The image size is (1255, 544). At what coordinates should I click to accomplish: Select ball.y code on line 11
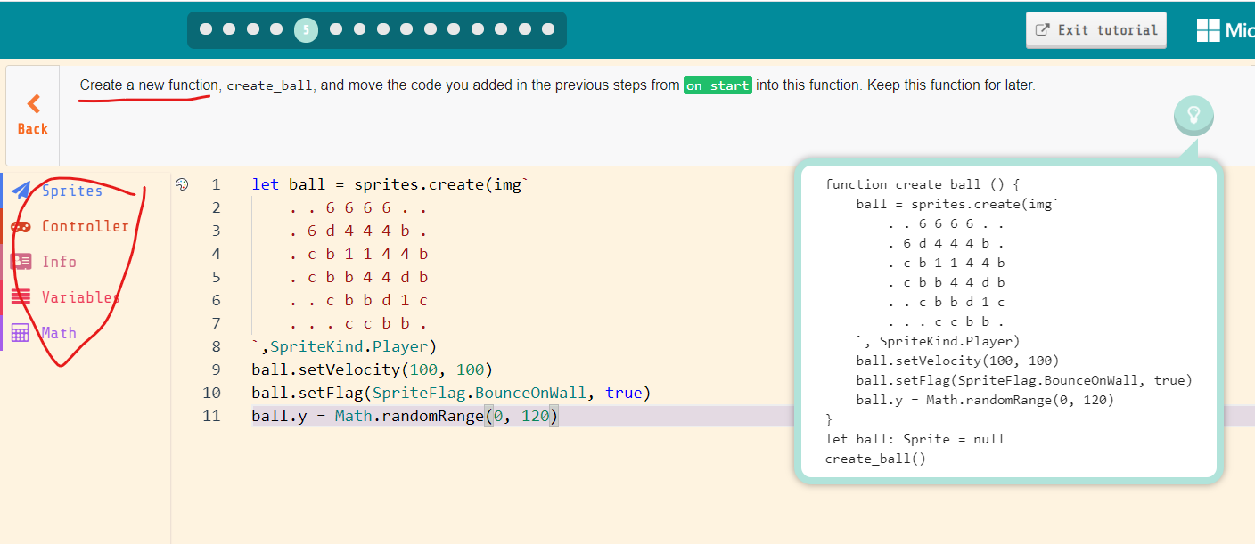point(274,415)
